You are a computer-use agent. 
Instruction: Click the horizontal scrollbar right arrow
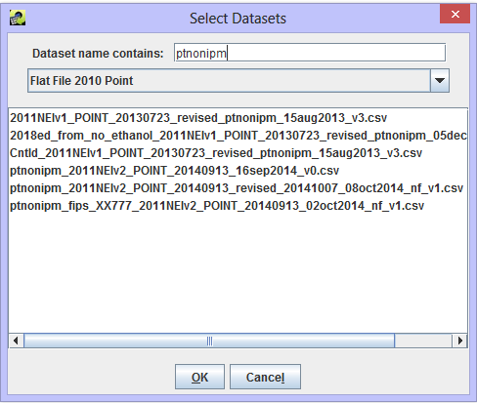click(x=459, y=341)
